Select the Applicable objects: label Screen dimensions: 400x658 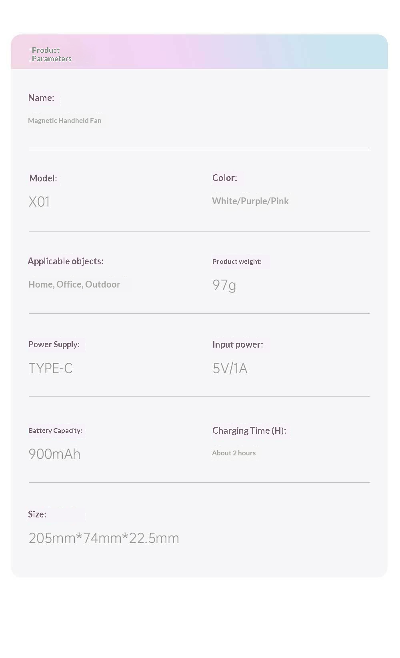pos(66,261)
